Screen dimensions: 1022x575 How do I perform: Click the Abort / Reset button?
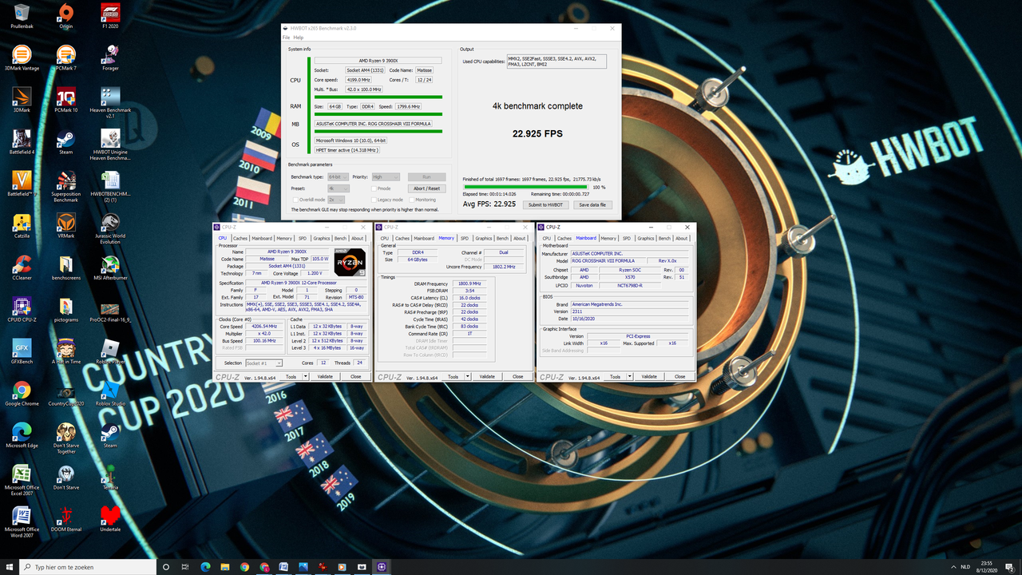pyautogui.click(x=427, y=188)
